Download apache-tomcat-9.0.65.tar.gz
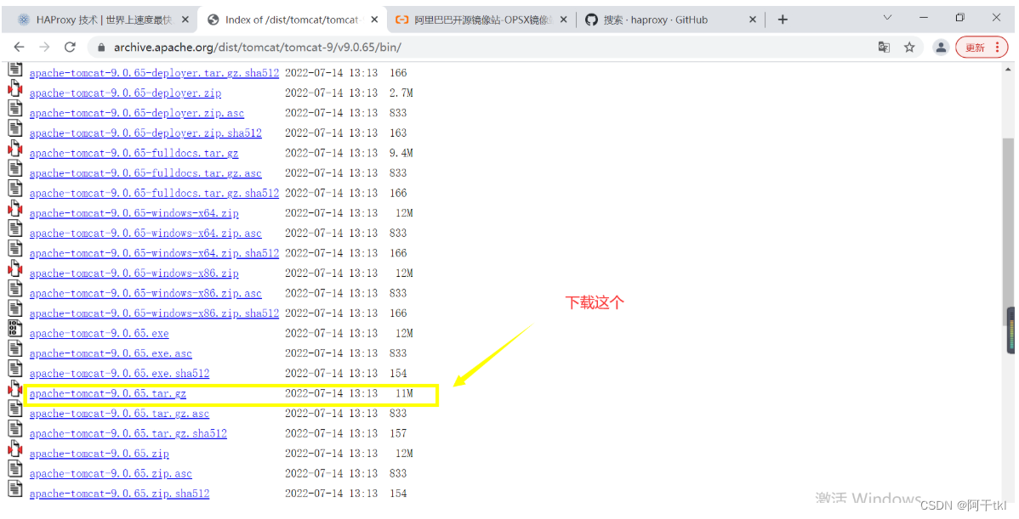Viewport: 1019px width, 519px height. coord(108,394)
